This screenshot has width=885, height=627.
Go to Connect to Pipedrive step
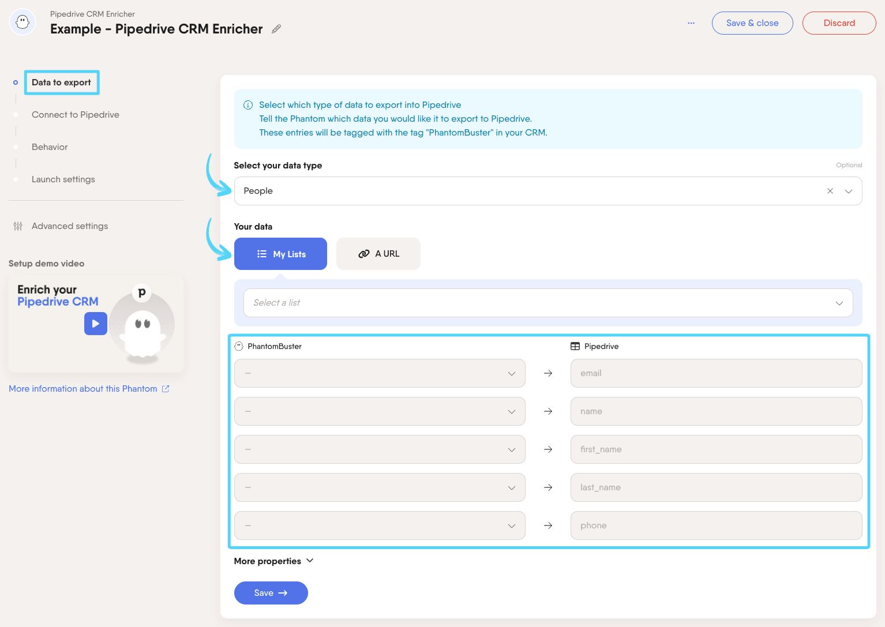pos(76,115)
